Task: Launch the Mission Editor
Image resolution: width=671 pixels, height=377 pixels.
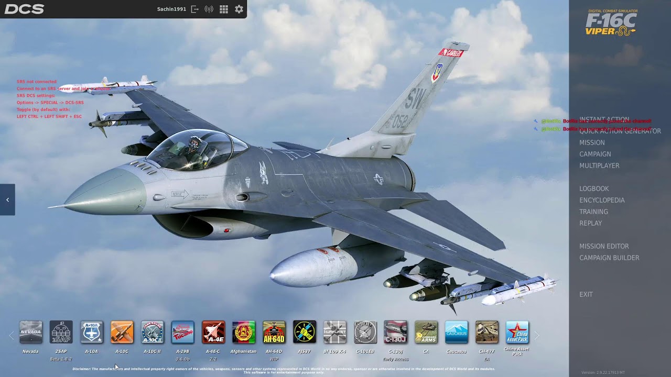Action: click(x=604, y=246)
